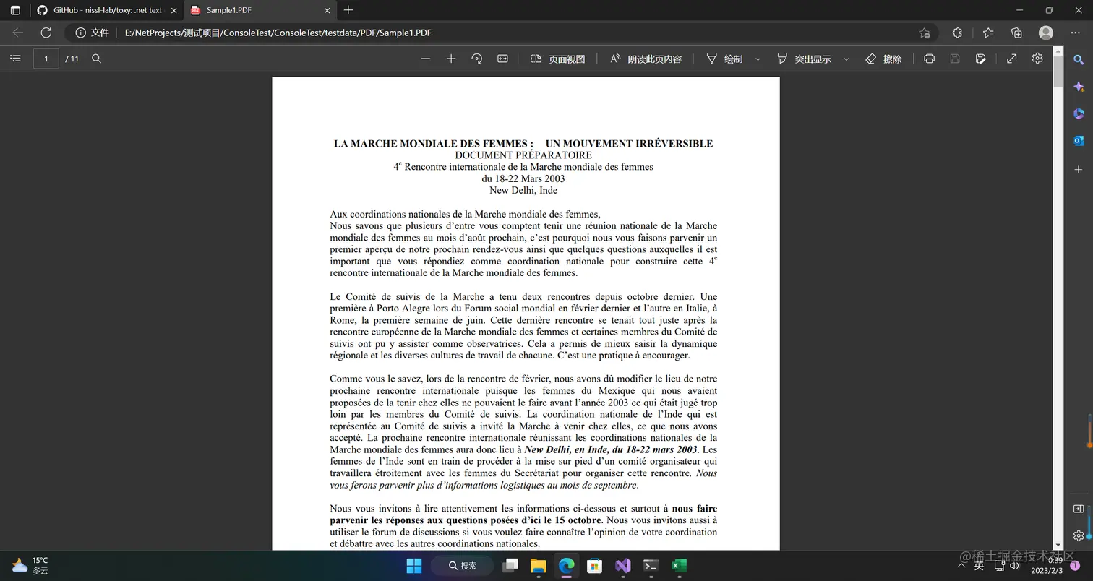Open Task View on the taskbar
1093x581 pixels.
511,565
